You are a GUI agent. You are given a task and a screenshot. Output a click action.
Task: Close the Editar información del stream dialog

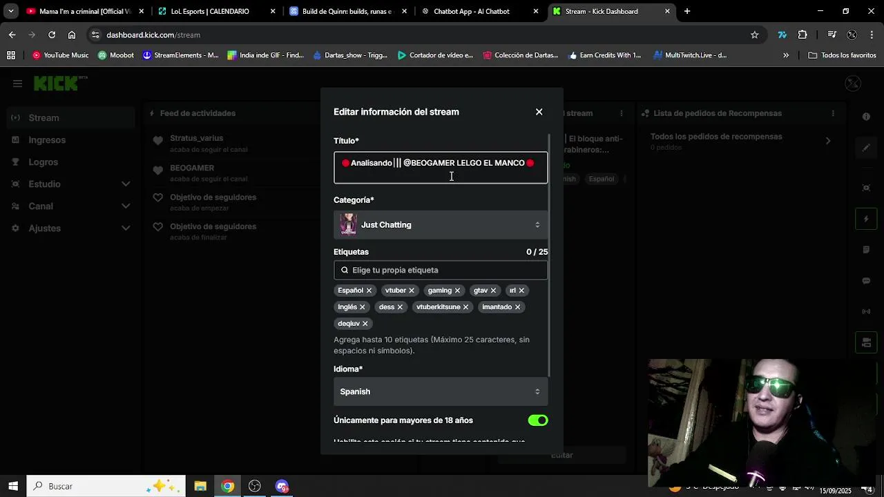click(x=539, y=112)
